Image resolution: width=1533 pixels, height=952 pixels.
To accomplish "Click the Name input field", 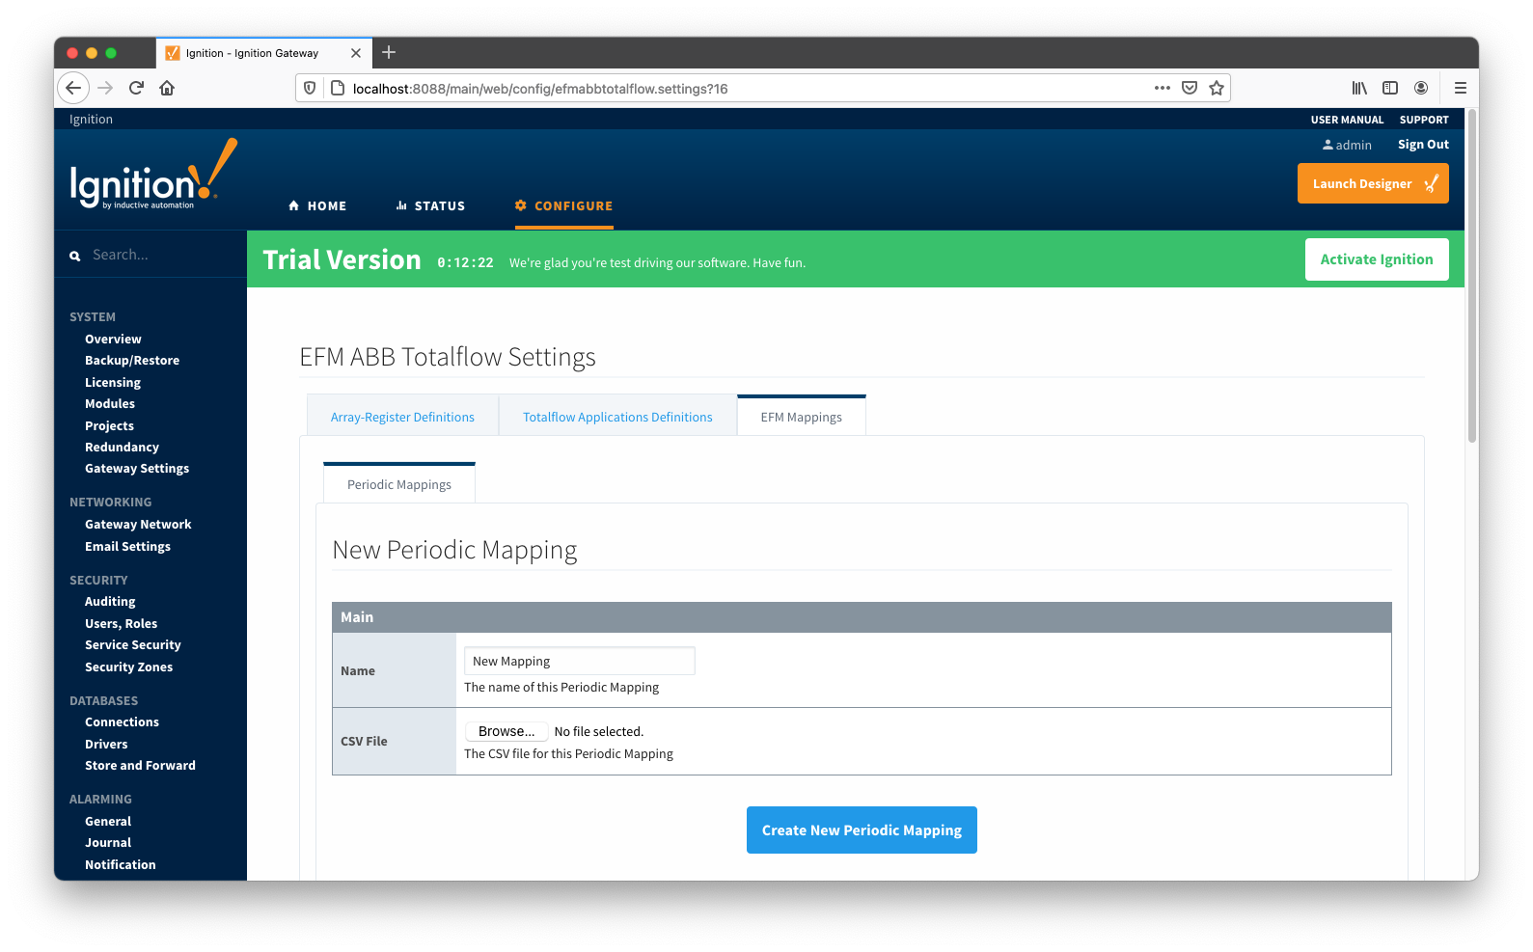I will point(579,661).
